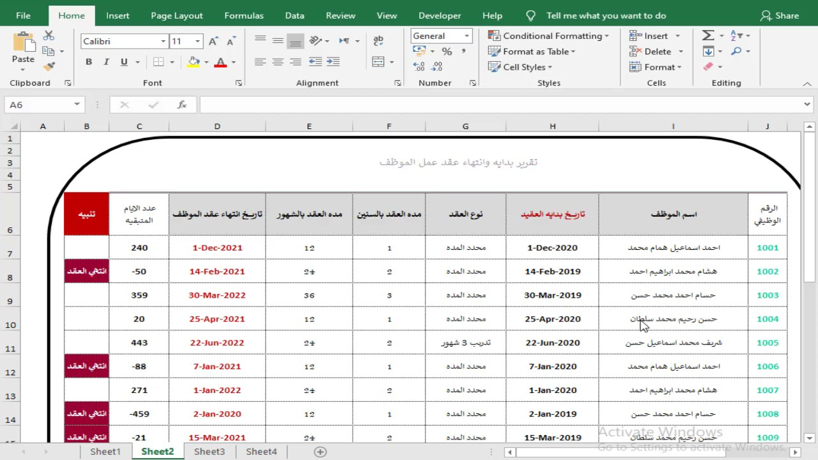Click the Decrease Indent icon
Image resolution: width=818 pixels, height=460 pixels.
click(315, 62)
